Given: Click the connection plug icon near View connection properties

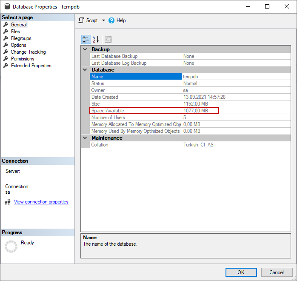Looking at the screenshot, I should (8, 202).
